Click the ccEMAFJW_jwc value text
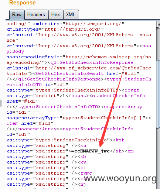160x189 pixels. (92, 151)
